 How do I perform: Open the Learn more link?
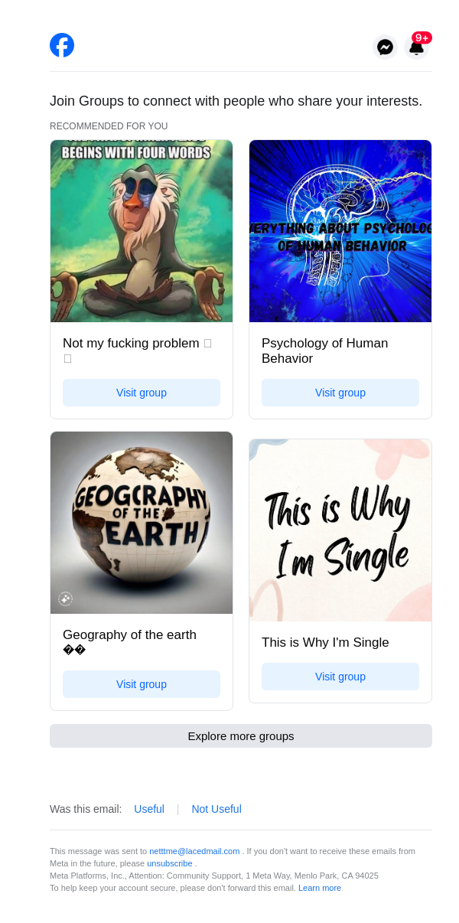click(x=320, y=888)
